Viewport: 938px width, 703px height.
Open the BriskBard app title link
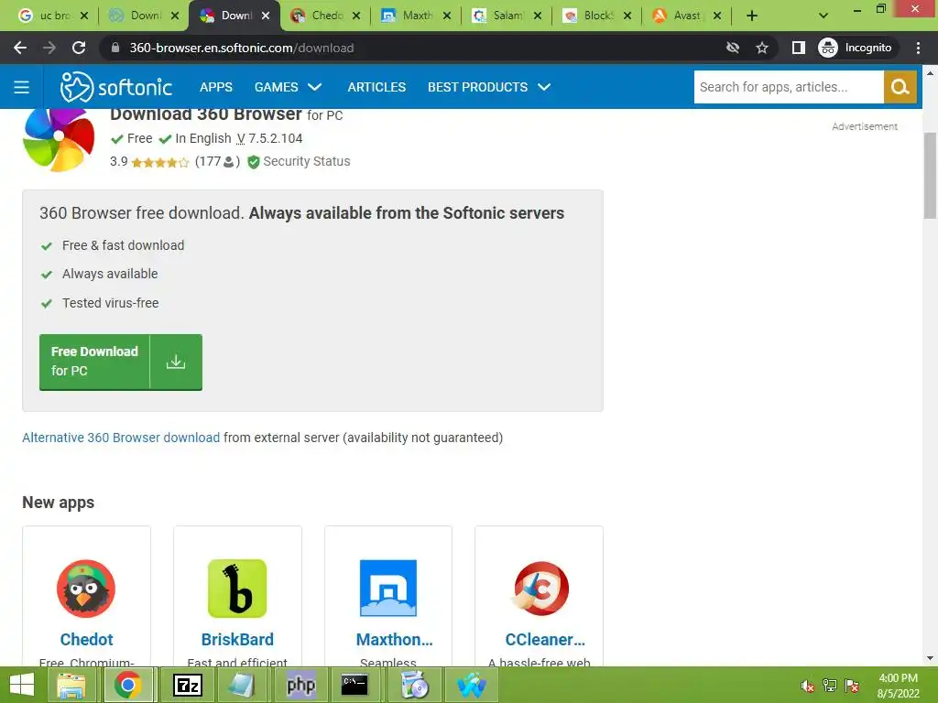tap(237, 640)
